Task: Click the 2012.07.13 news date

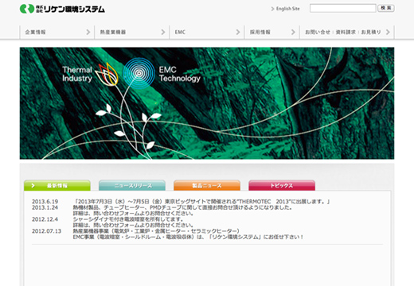Action: [46, 231]
